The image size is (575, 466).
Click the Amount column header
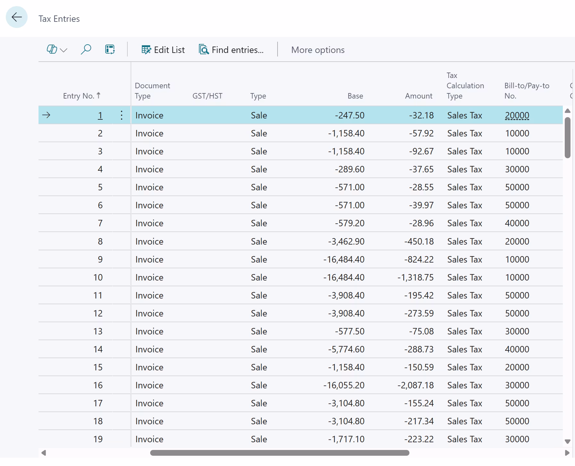click(x=418, y=96)
